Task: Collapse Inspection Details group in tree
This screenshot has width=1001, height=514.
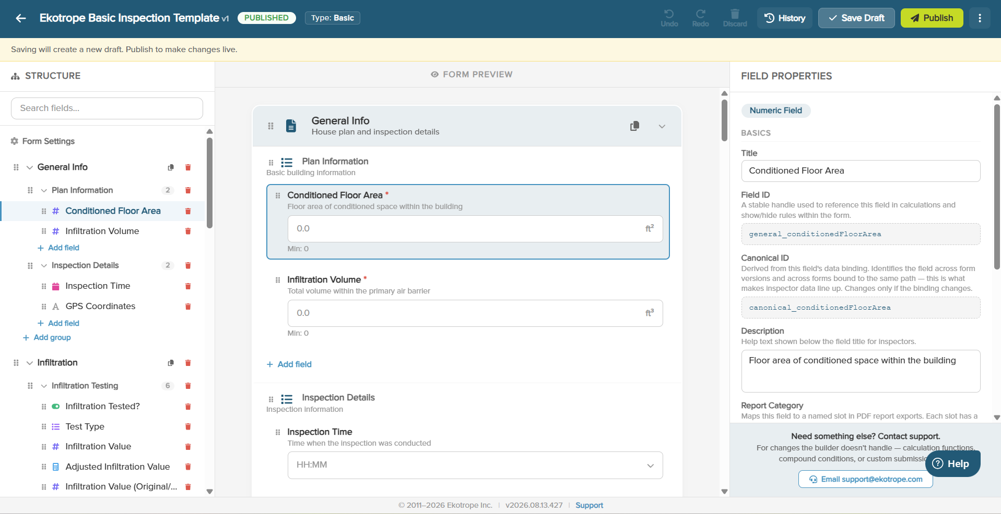Action: click(x=44, y=266)
